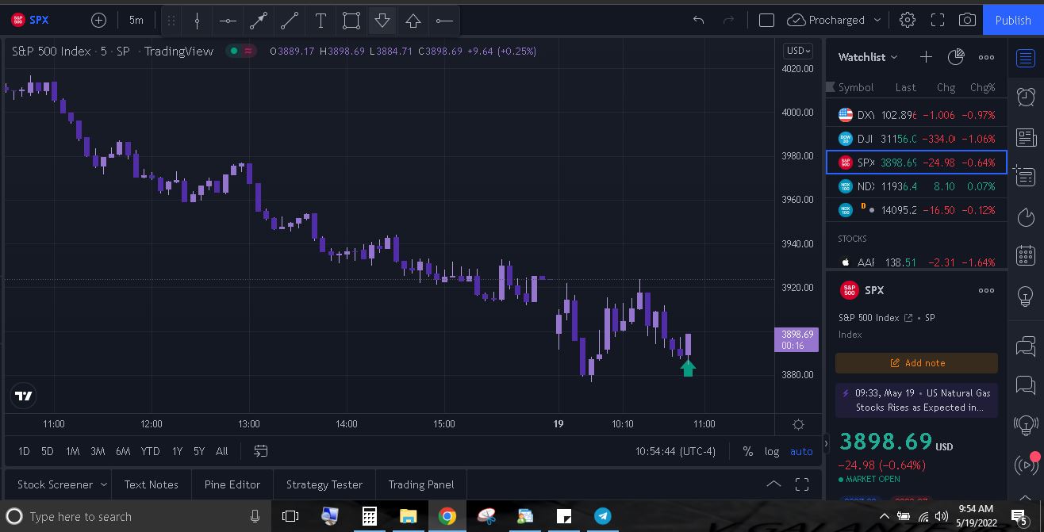The image size is (1044, 532).
Task: Select the AAPL row under STOCKS
Action: tap(916, 262)
